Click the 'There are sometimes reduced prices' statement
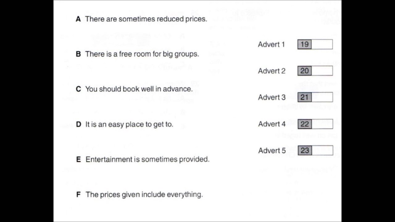This screenshot has height=222, width=395. 146,19
